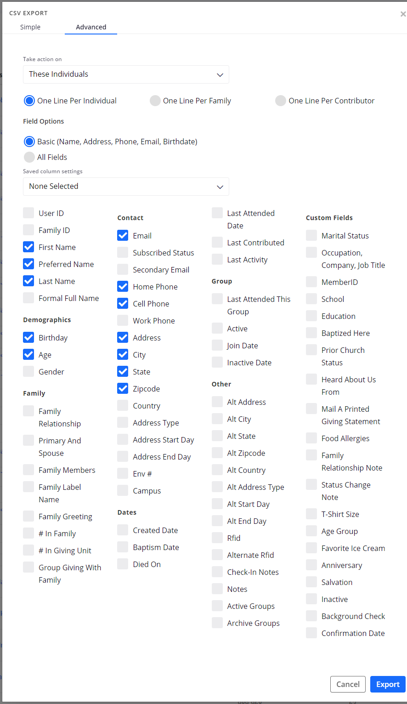Enable the Work Phone checkbox
Screen dimensions: 407x704
pos(123,320)
